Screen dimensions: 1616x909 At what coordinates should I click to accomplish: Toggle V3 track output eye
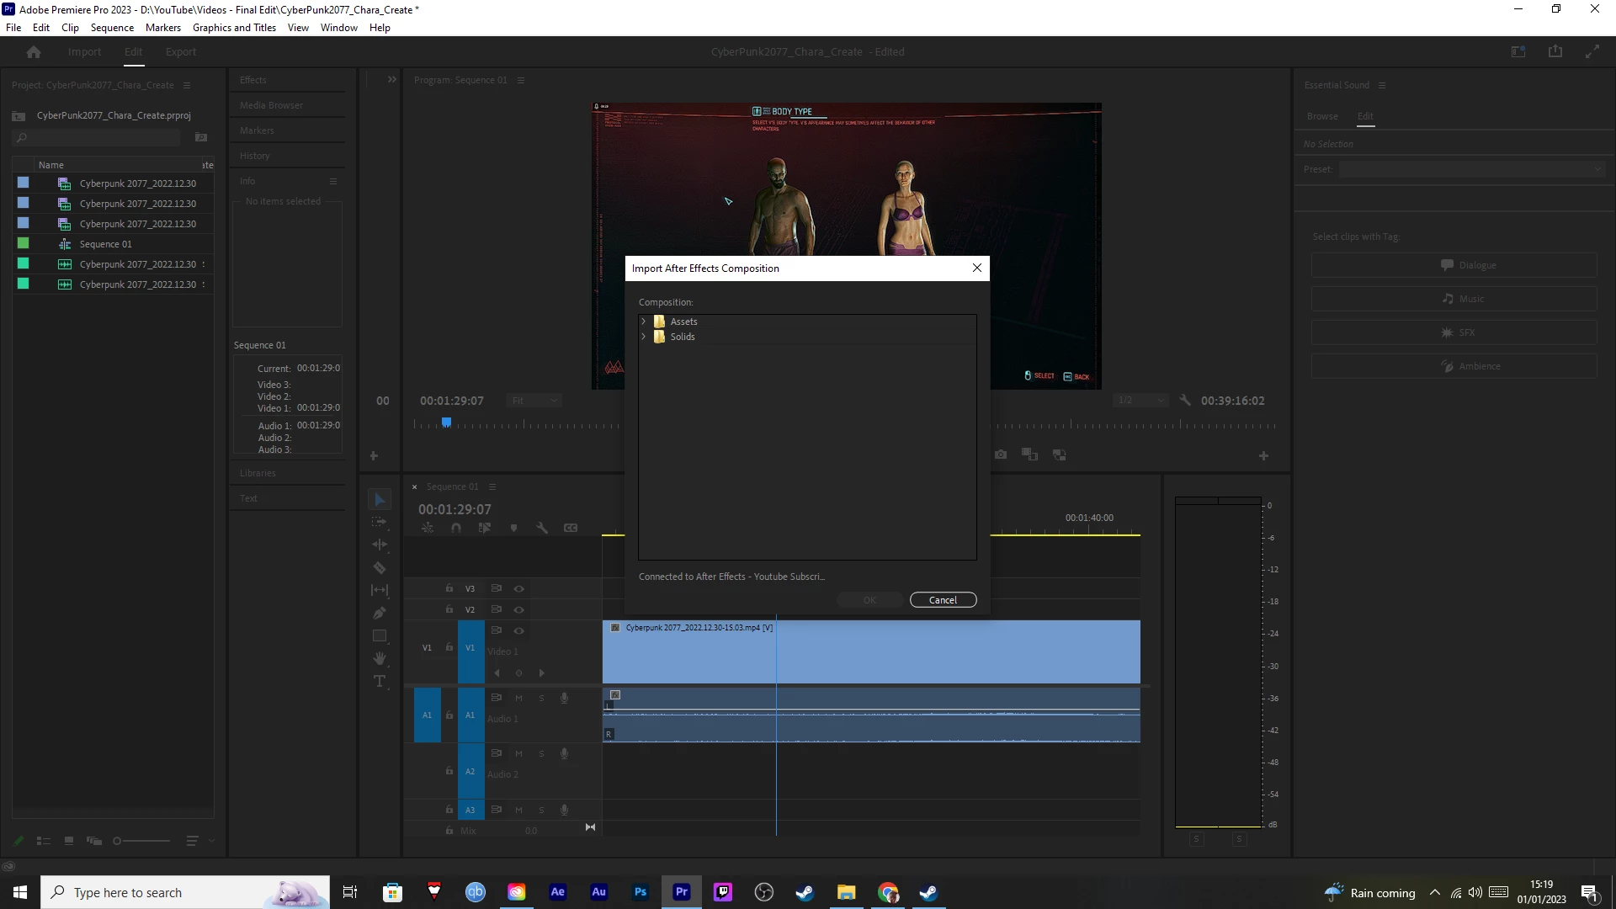pos(519,588)
